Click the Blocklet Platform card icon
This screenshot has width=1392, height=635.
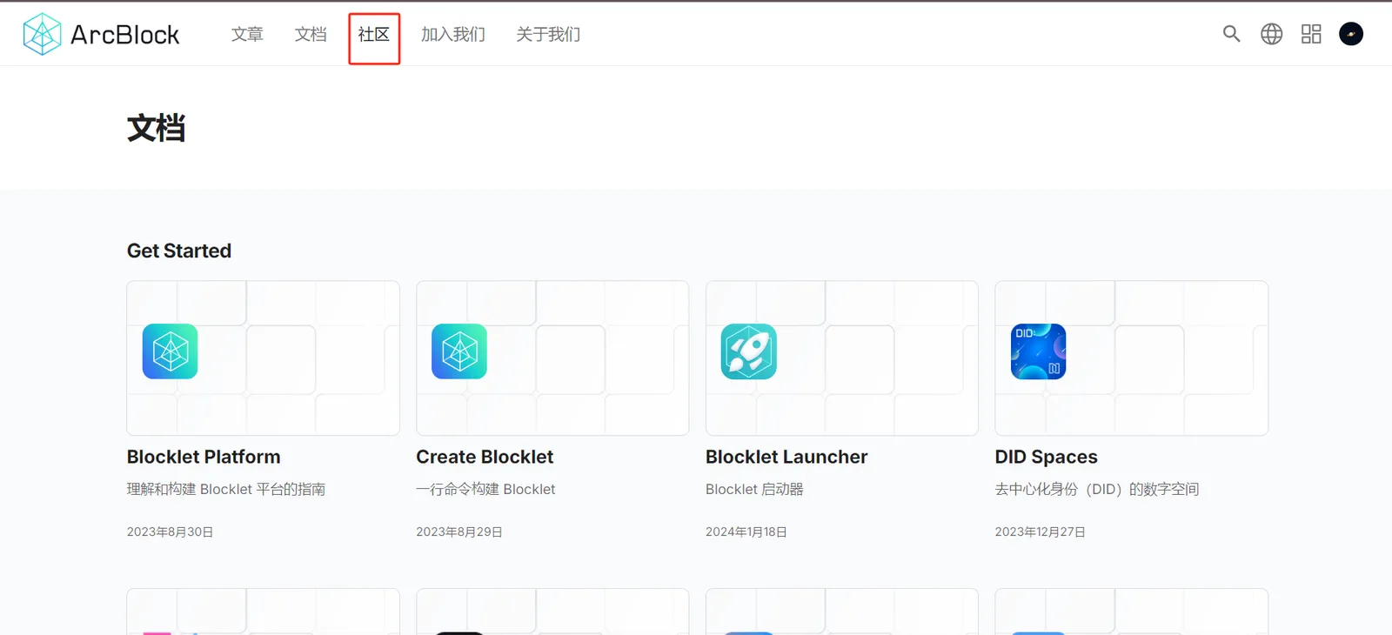coord(171,351)
